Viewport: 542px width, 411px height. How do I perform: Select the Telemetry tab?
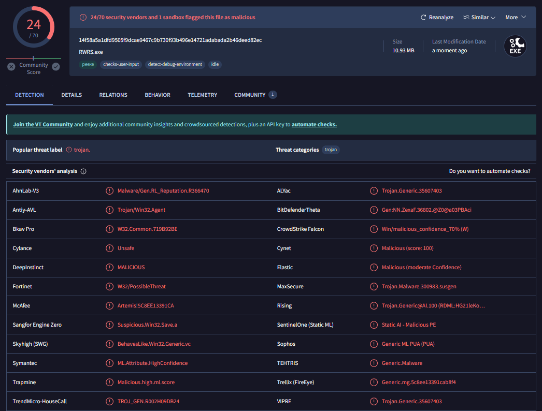coord(202,95)
